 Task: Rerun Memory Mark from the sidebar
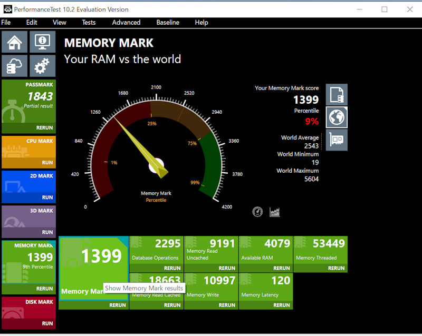pos(44,289)
